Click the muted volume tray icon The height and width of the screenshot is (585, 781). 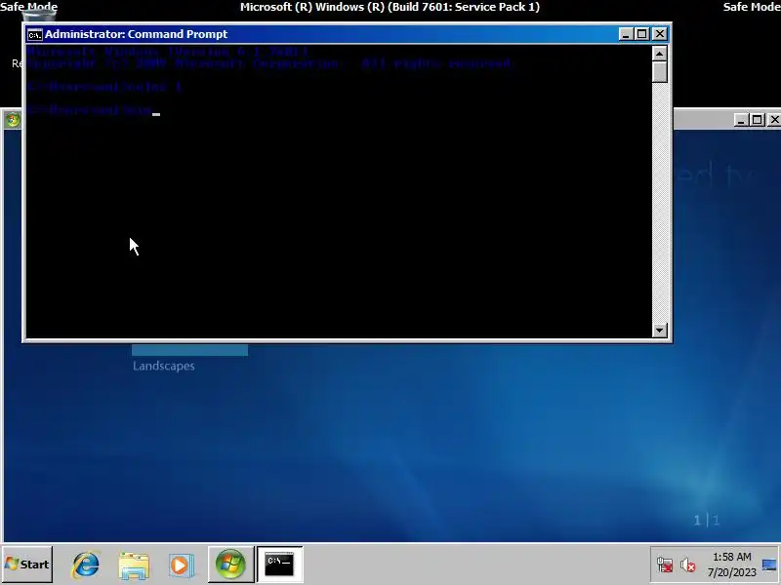[688, 565]
